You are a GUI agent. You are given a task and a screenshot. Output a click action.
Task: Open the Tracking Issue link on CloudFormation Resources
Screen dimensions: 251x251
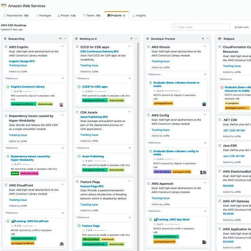click(231, 66)
